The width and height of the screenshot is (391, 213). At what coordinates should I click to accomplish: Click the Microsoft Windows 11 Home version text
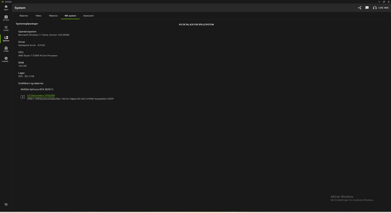(44, 35)
